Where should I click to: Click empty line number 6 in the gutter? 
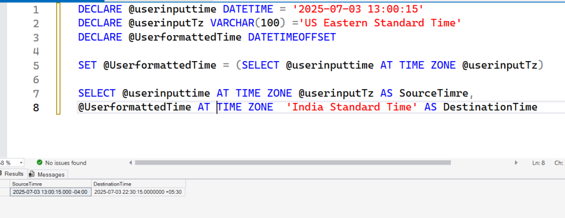click(x=36, y=79)
